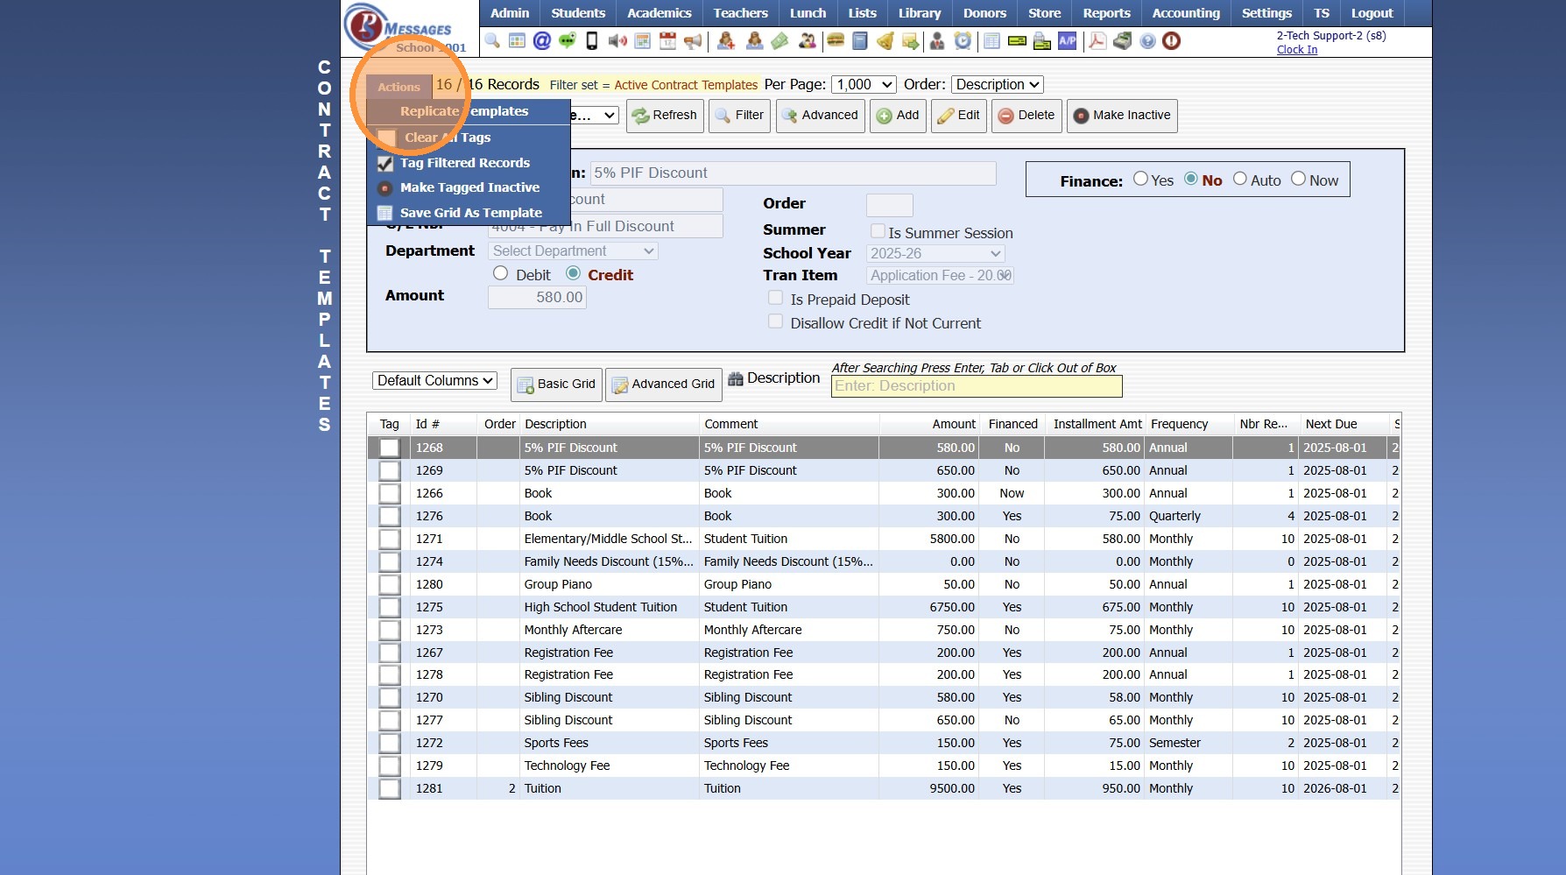Click the hamburger lunch icon
1566x875 pixels.
(x=836, y=41)
